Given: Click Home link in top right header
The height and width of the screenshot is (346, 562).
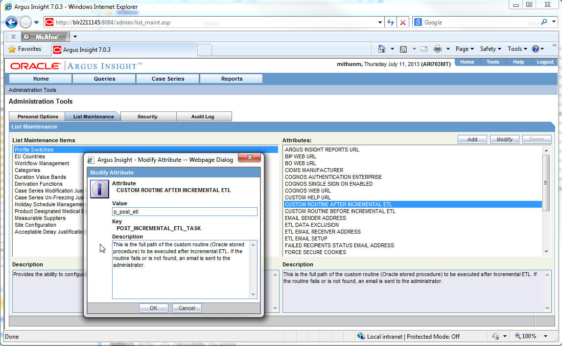Looking at the screenshot, I should click(467, 62).
